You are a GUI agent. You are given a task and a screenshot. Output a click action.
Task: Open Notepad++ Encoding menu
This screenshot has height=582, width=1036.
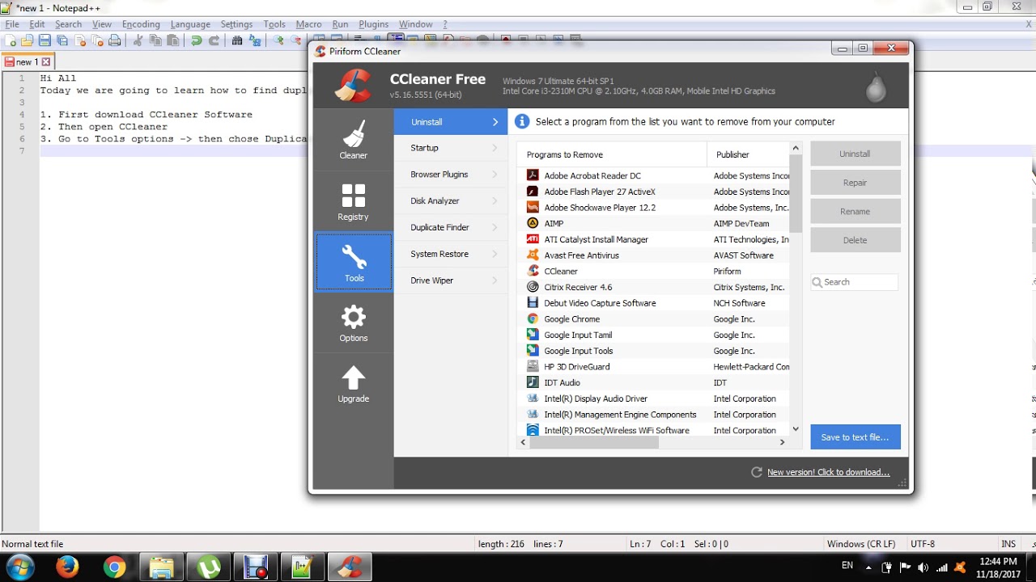click(141, 24)
